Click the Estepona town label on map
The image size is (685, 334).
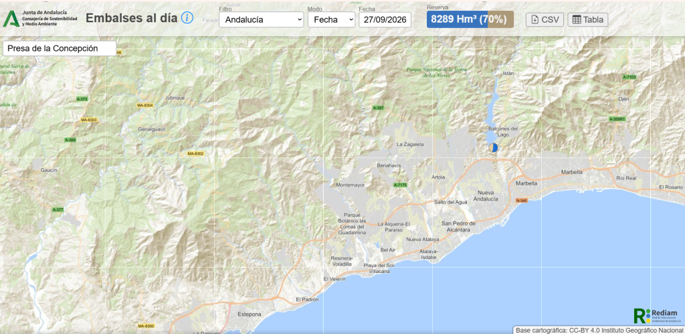pos(250,315)
